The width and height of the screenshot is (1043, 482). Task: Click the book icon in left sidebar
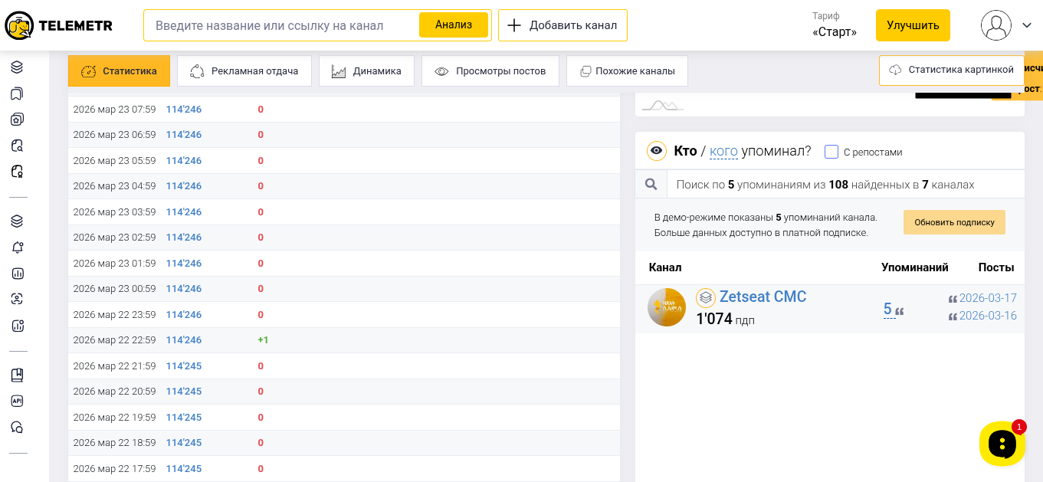click(x=17, y=375)
